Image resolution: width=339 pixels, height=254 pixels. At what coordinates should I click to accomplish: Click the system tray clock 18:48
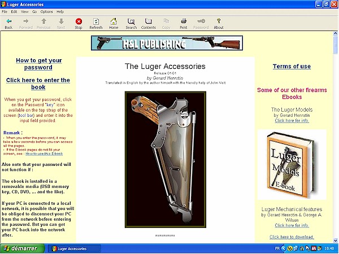tap(329, 248)
